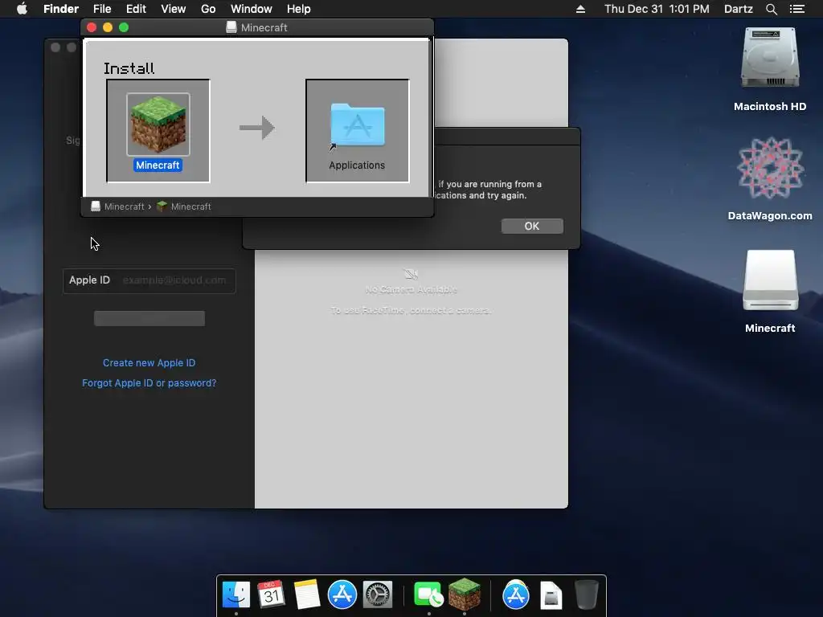Screen dimensions: 823x617
Task: Select the DataWagon.com desktop icon
Action: pyautogui.click(x=770, y=168)
